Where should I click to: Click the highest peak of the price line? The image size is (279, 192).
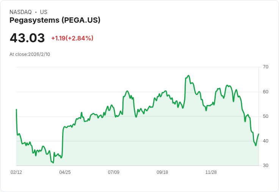coord(188,76)
